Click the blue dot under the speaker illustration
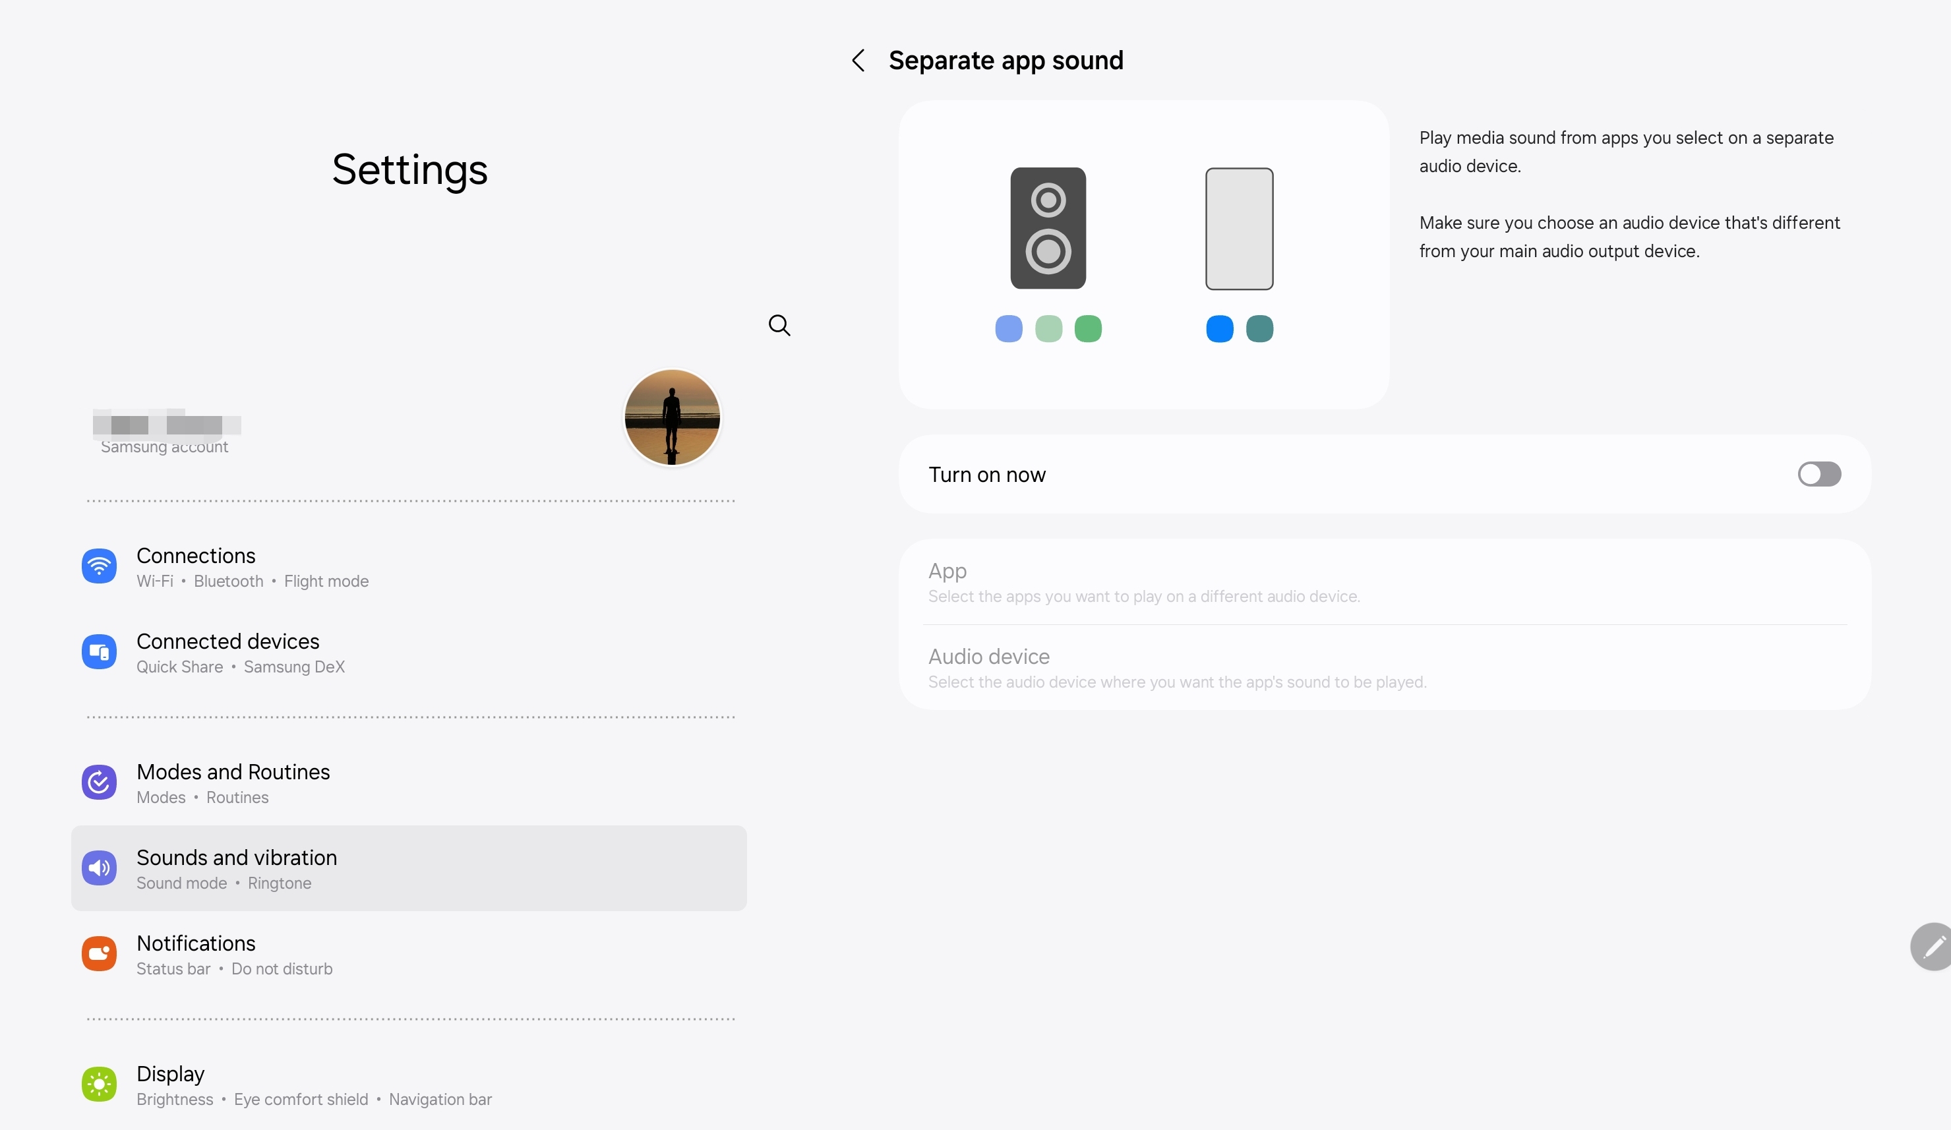This screenshot has width=1951, height=1130. coord(1008,328)
